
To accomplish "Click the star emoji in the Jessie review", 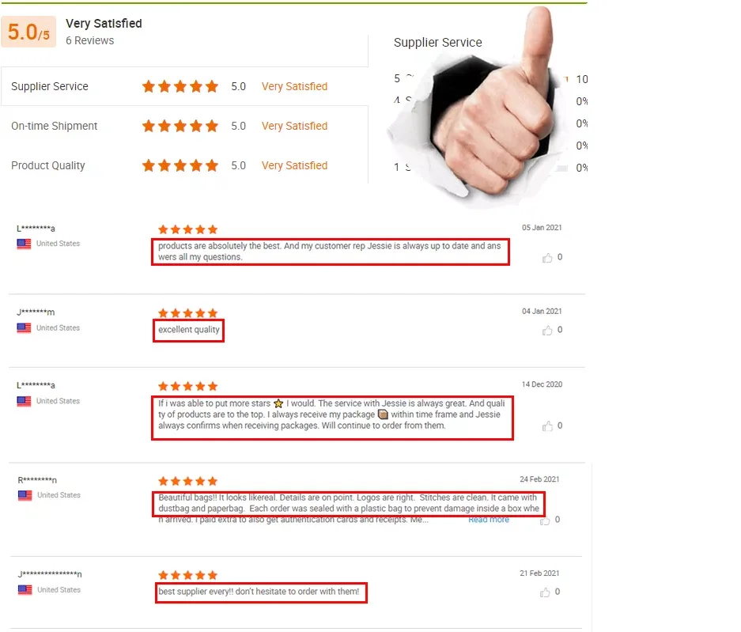I will click(x=278, y=403).
